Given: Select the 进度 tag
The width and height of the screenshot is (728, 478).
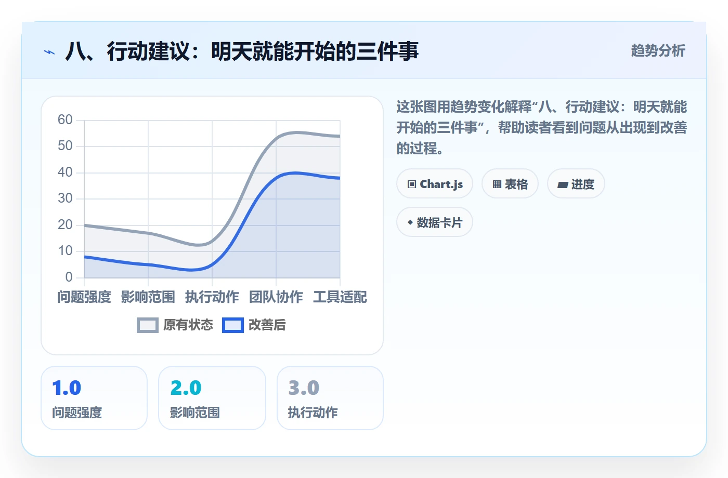Looking at the screenshot, I should [576, 184].
